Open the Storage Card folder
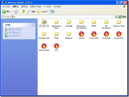Screen dimensions: 129x97 click(44, 34)
